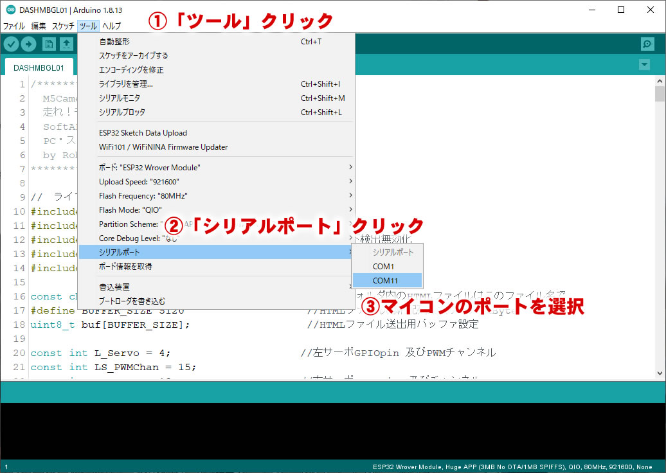
Task: Click the const int L_Servo = 4 line
Action: [x=100, y=353]
